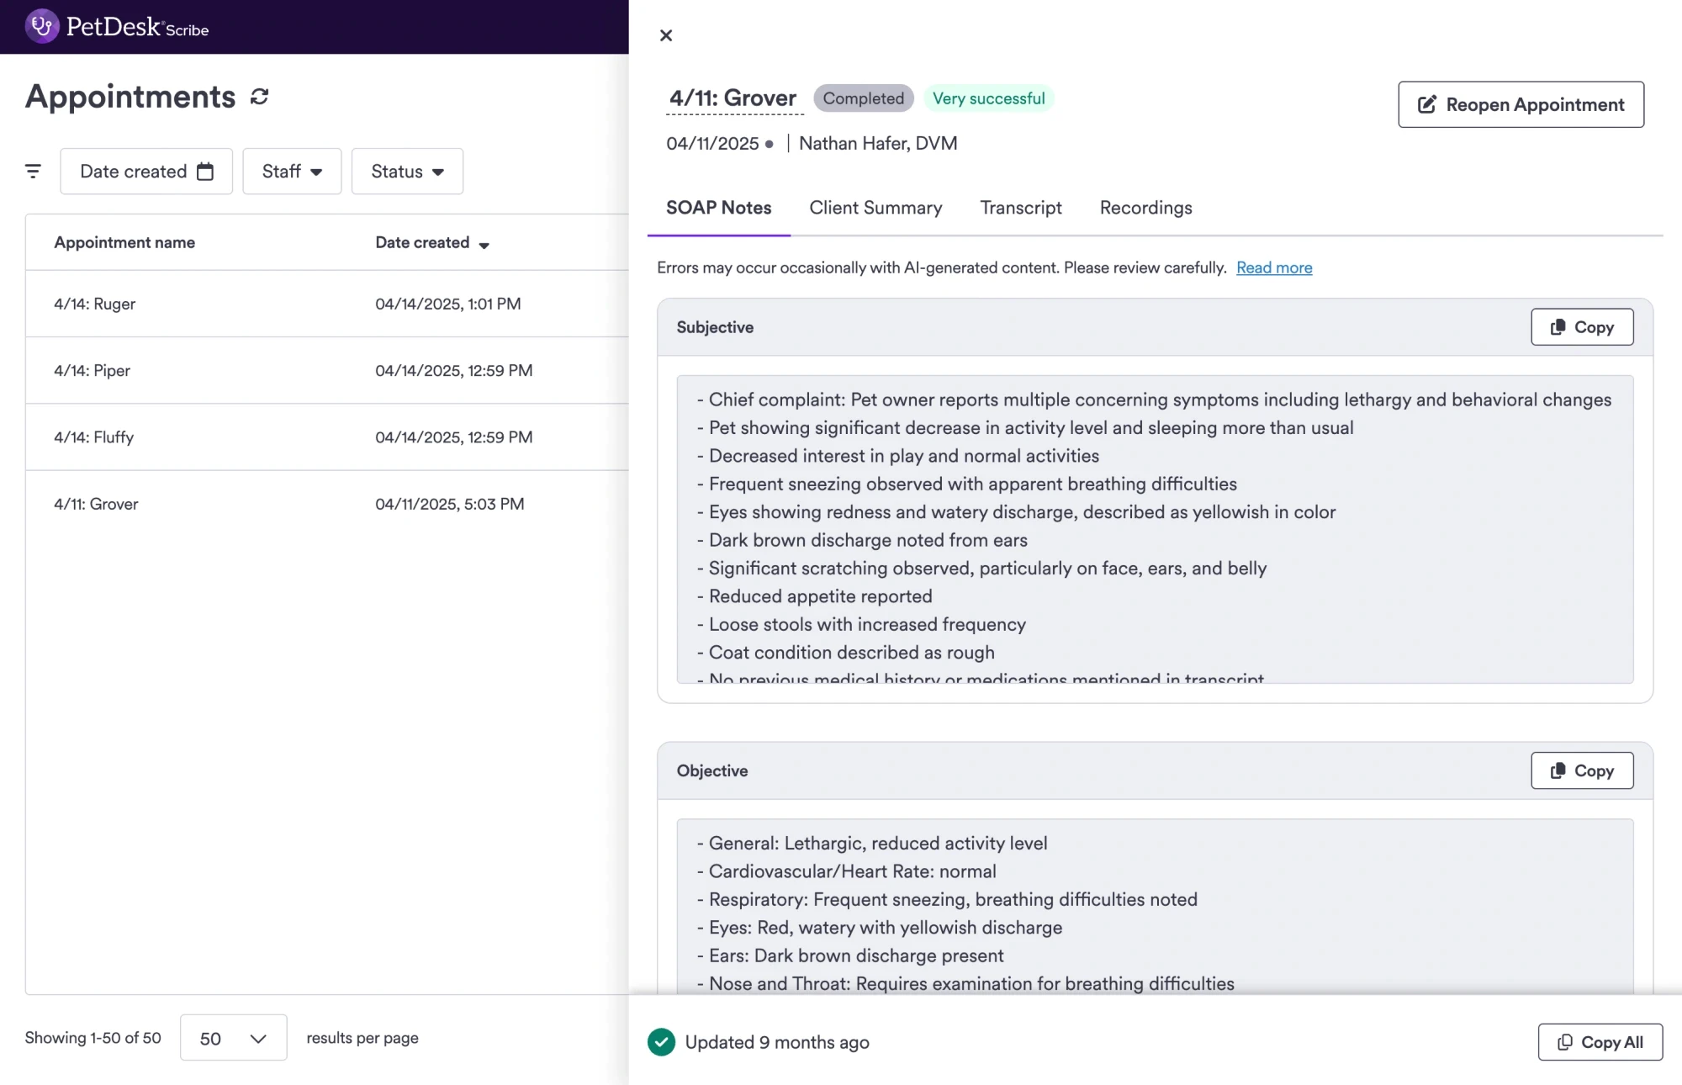This screenshot has width=1682, height=1085.
Task: Open the Transcript tab
Action: point(1020,208)
